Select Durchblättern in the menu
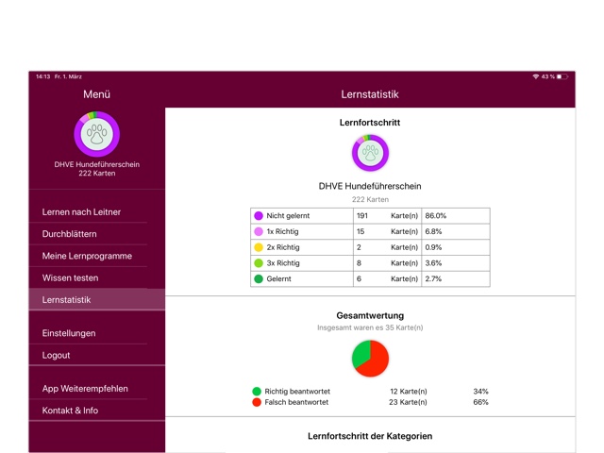The image size is (604, 453). coord(70,234)
